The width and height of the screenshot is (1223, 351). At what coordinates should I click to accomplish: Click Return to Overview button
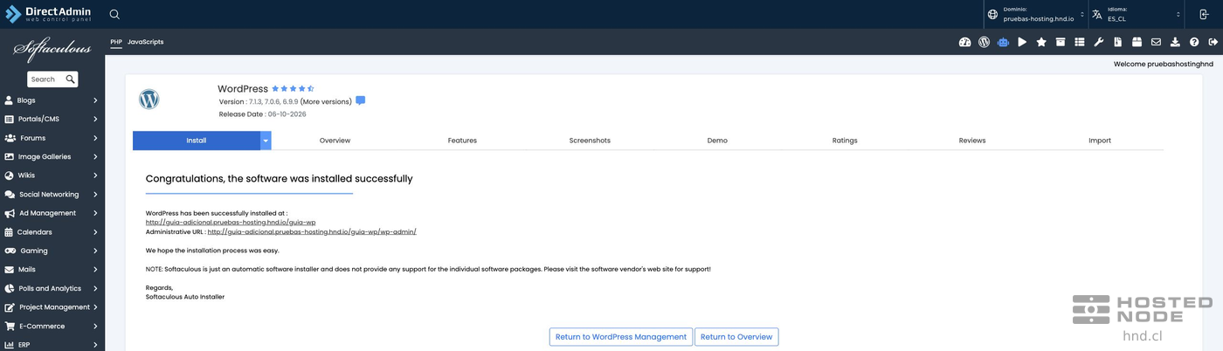point(736,337)
